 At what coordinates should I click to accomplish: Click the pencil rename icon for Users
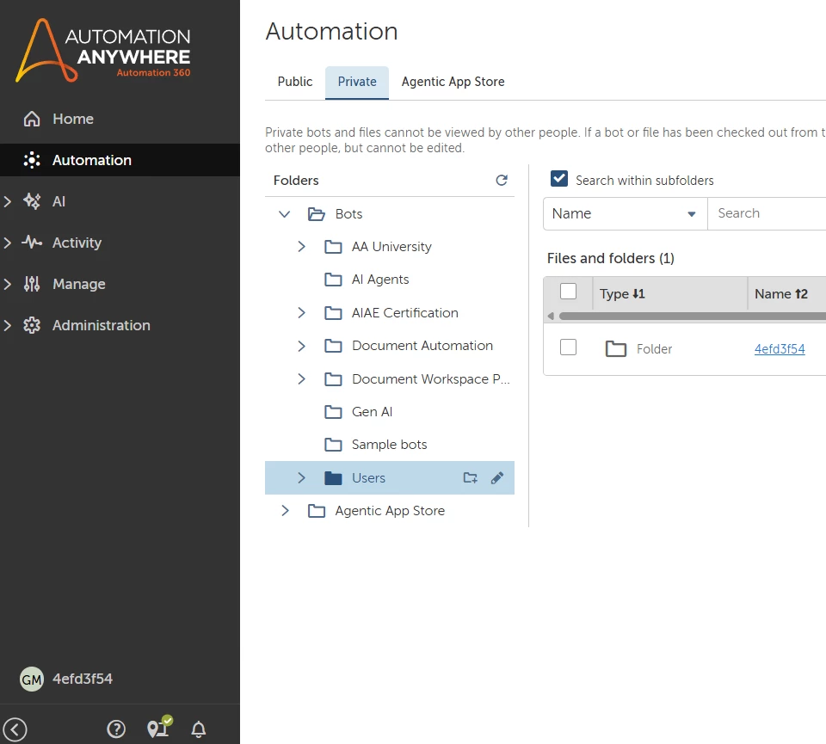point(496,477)
